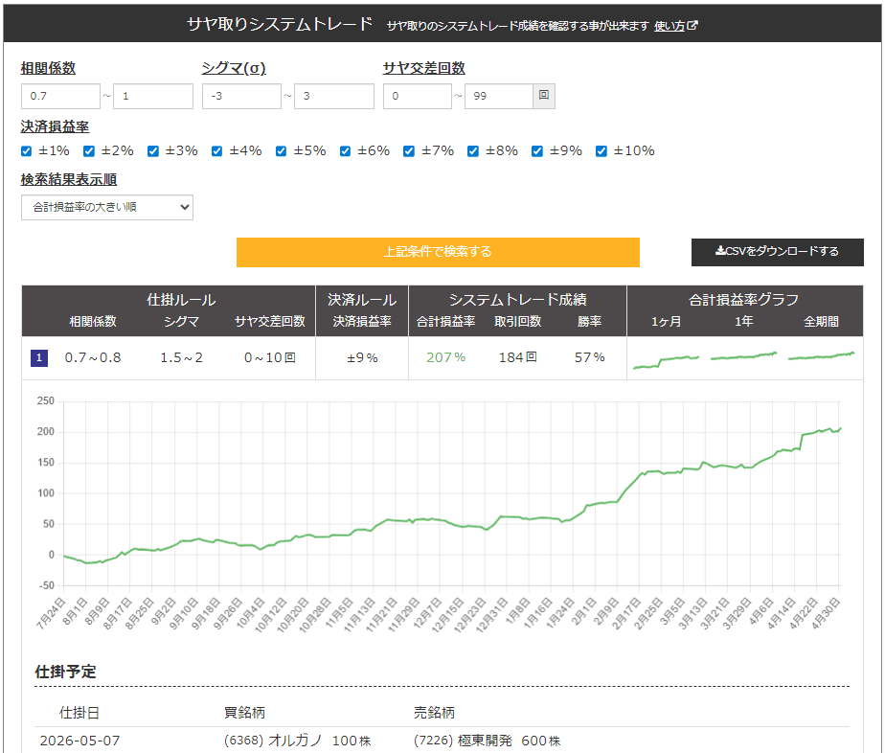This screenshot has width=885, height=753.
Task: Click the 4月30日 chart axis label
Action: pyautogui.click(x=827, y=612)
